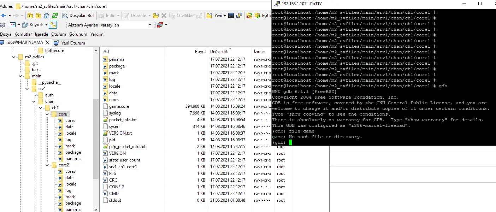Open Özellikler properties button
Viewport: 496px width, 212px height.
(182, 16)
